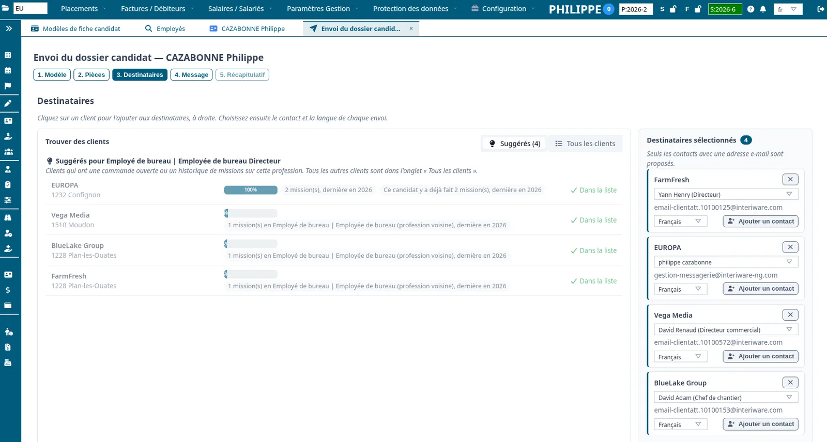Click the EUROPA 100% match progress bar

point(251,190)
